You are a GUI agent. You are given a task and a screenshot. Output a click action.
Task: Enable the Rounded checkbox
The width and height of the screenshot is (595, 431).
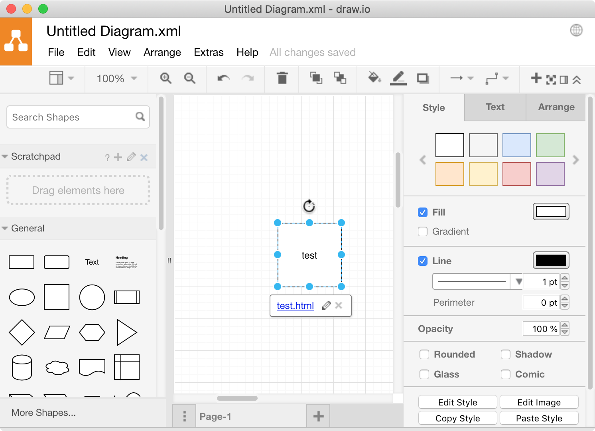(x=424, y=354)
